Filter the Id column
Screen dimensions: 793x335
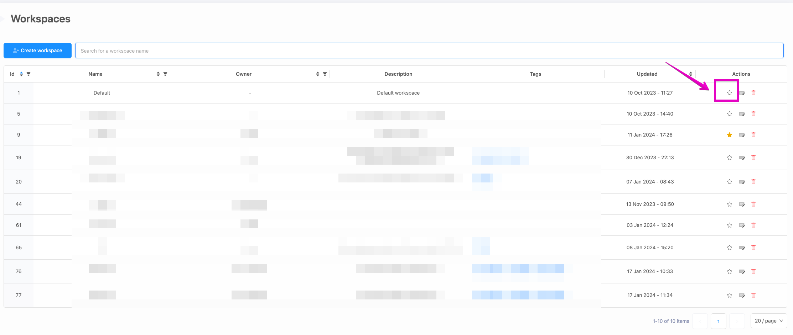click(28, 74)
